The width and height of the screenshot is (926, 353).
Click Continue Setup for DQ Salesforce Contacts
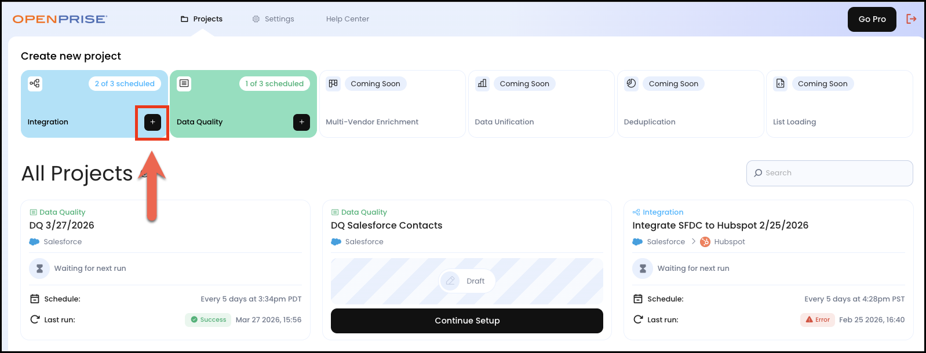pyautogui.click(x=466, y=321)
